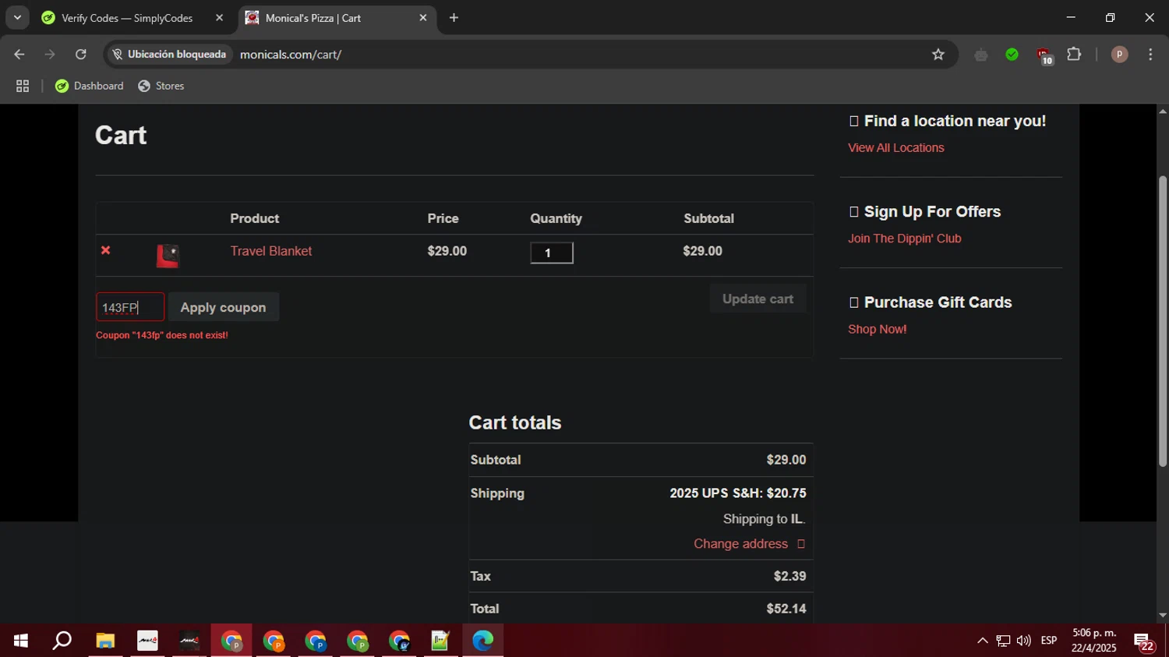The width and height of the screenshot is (1169, 657).
Task: Click the Ubicación bloqueada location chip
Action: click(x=169, y=55)
